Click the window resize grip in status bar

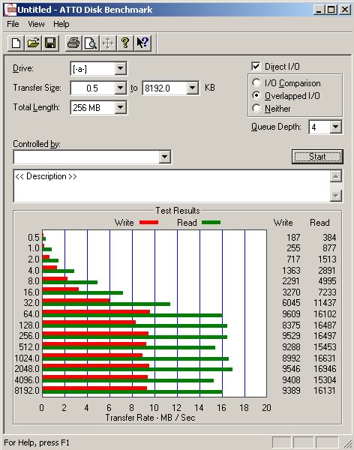pos(348,443)
